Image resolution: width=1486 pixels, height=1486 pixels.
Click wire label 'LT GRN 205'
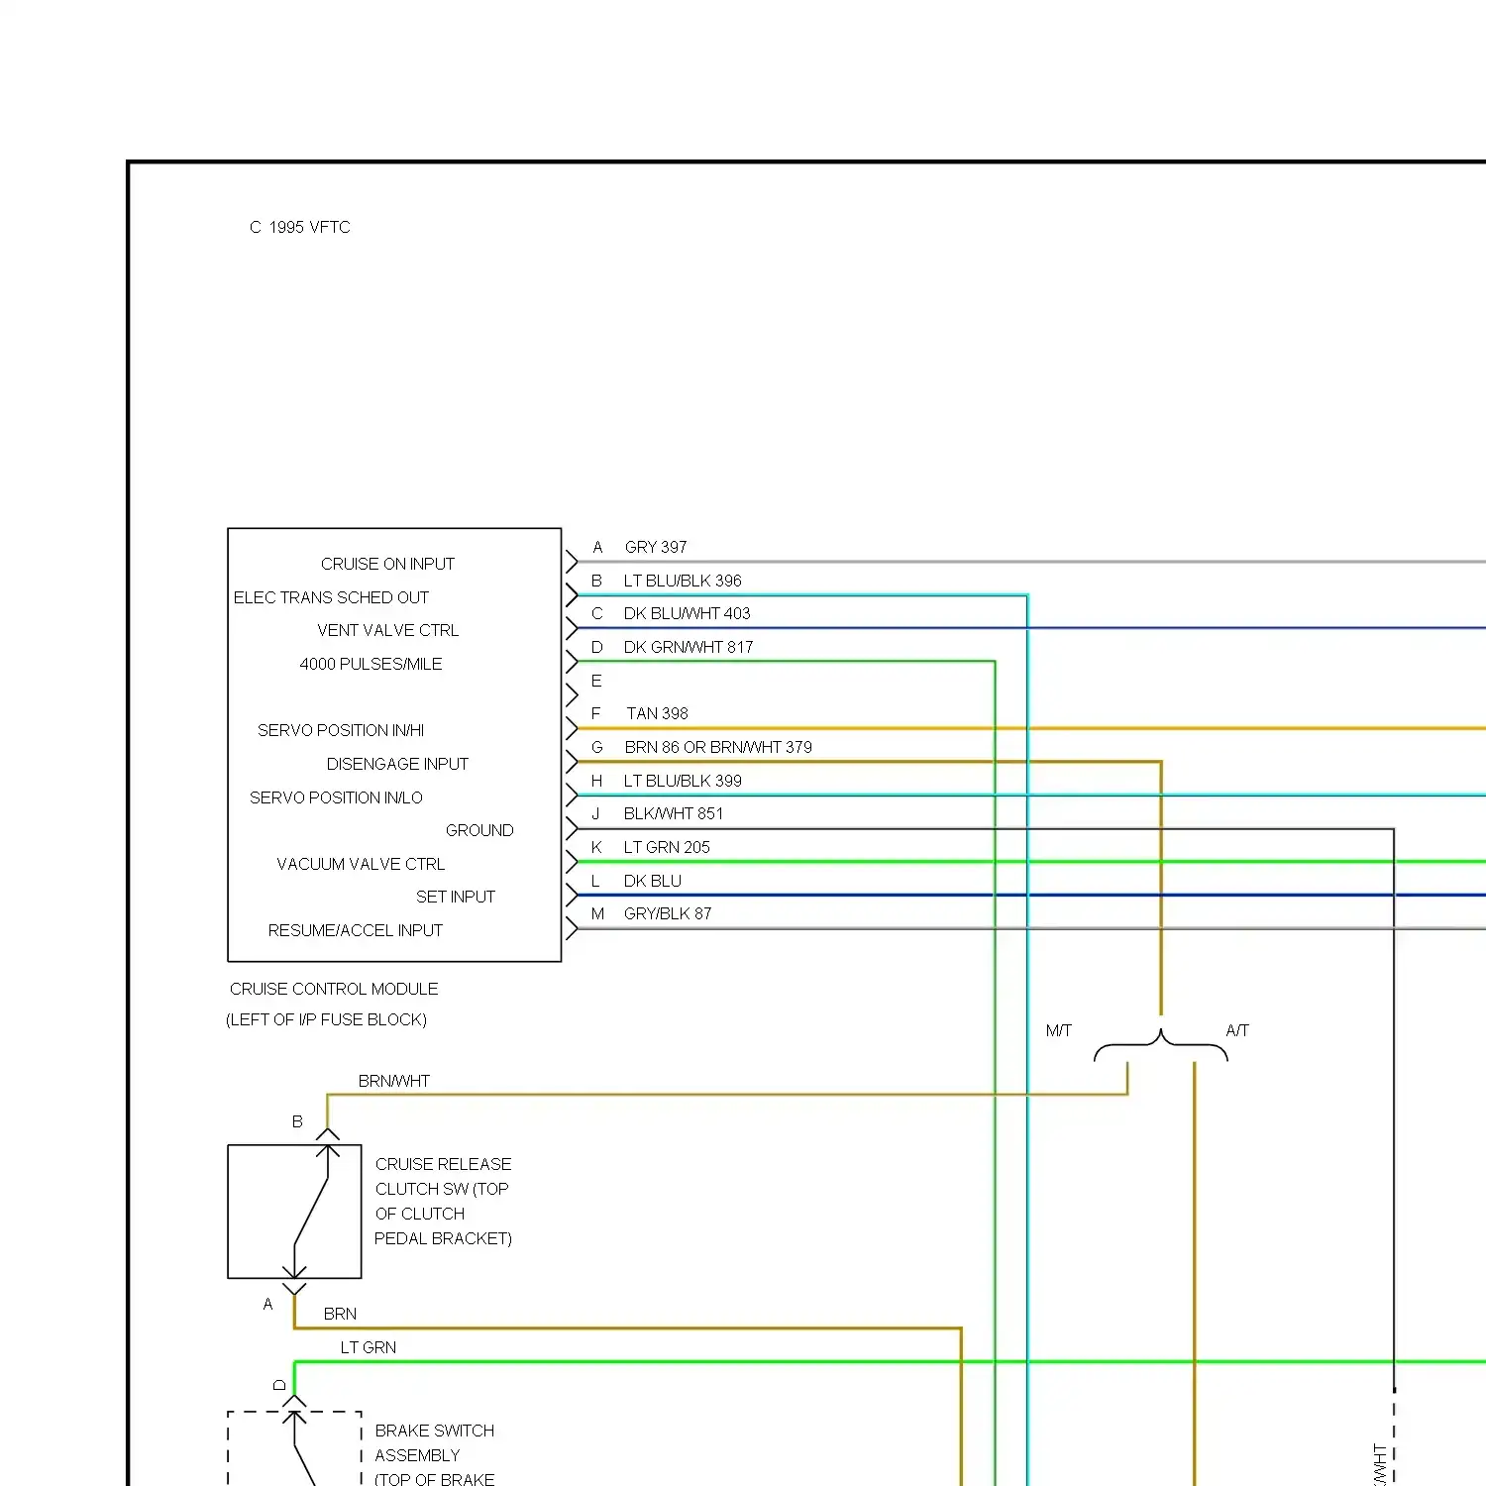point(667,847)
